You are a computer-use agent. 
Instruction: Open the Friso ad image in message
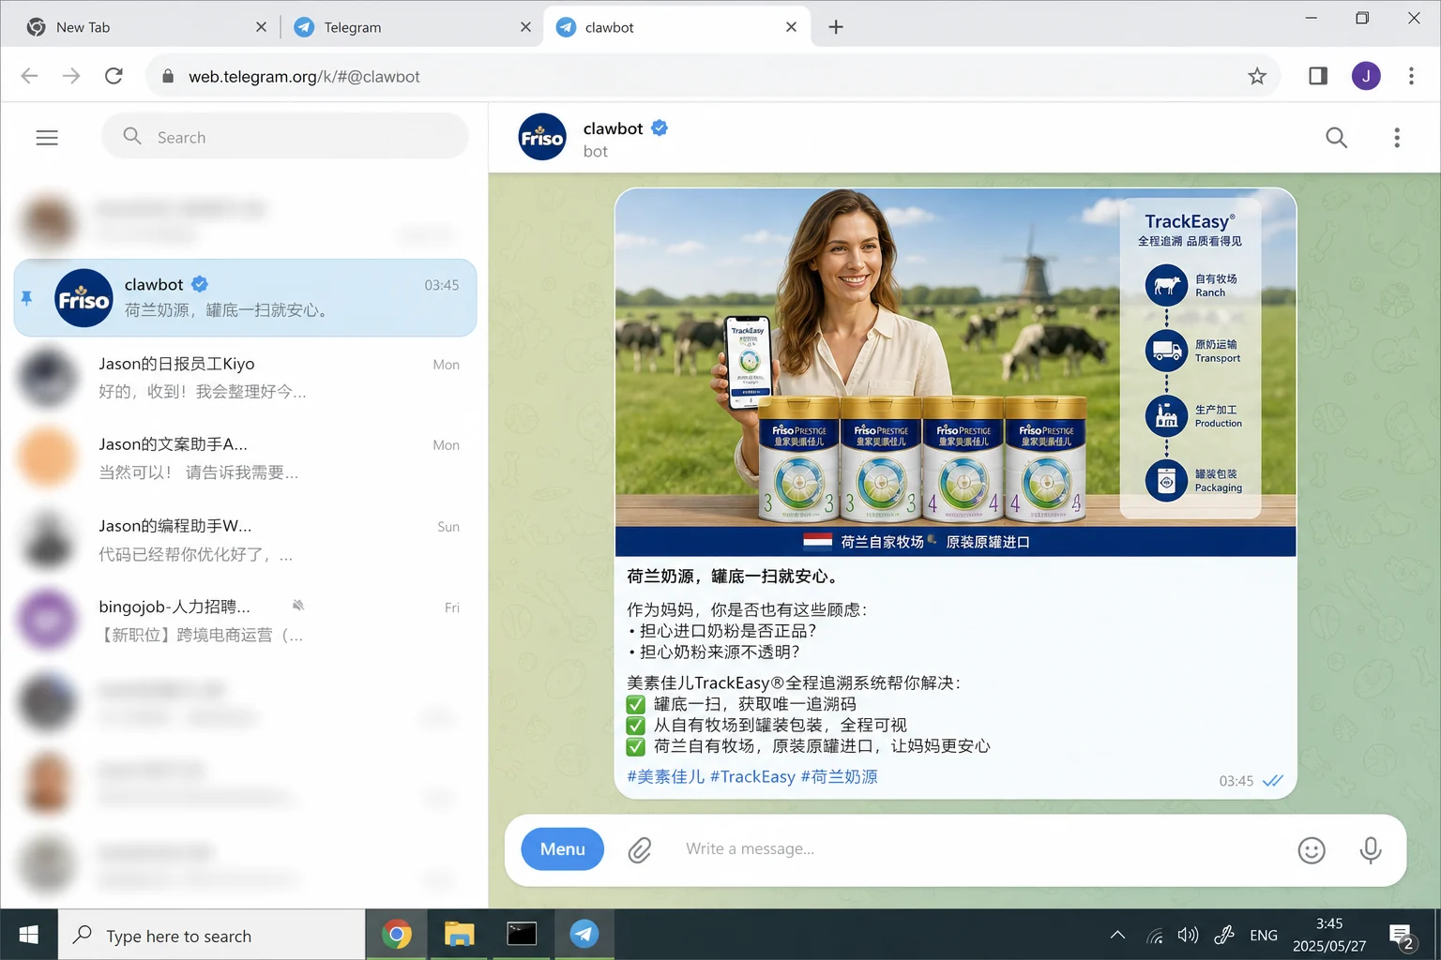pos(955,372)
